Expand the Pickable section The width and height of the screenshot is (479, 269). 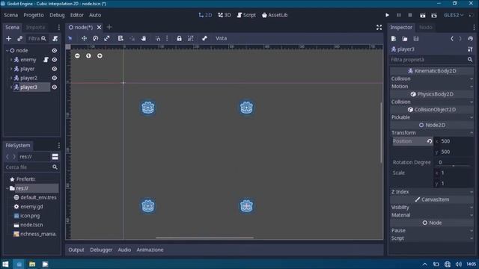(x=433, y=117)
